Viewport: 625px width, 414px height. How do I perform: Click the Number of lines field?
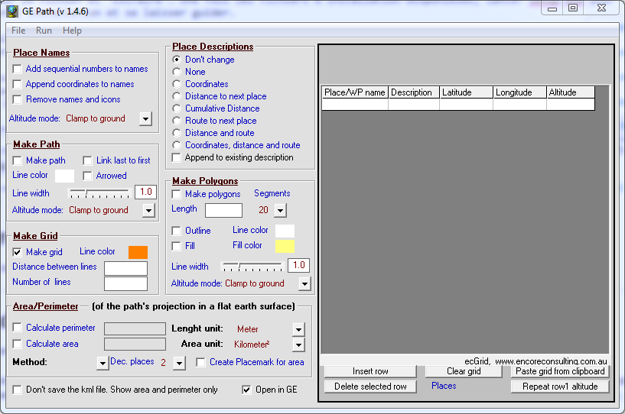[x=126, y=284]
